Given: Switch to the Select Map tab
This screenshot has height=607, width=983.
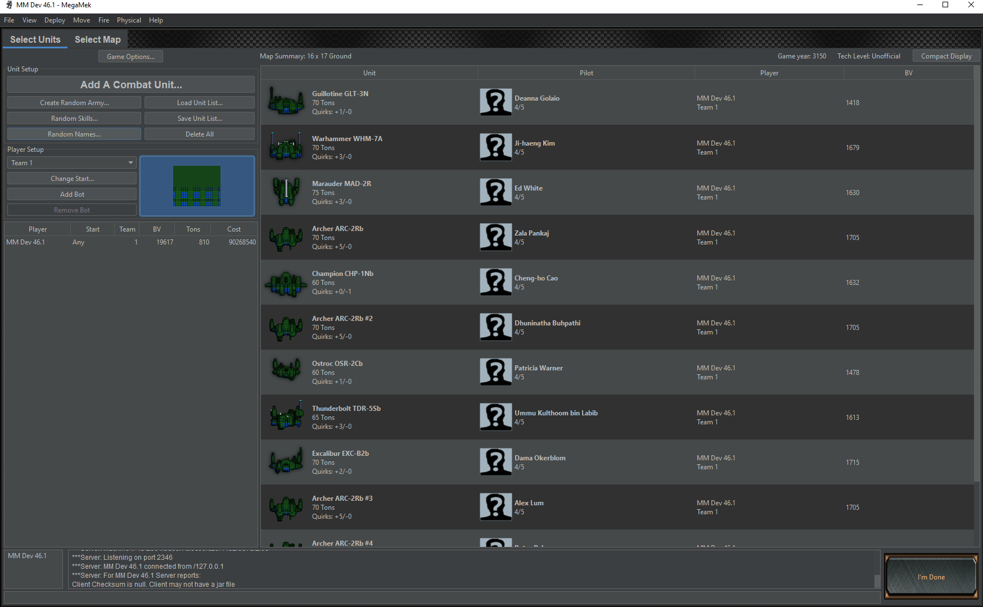Looking at the screenshot, I should (x=97, y=39).
